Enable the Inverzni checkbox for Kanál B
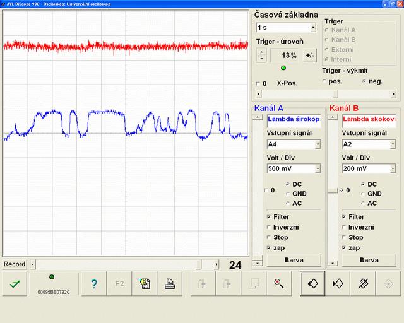The width and height of the screenshot is (404, 323). click(345, 227)
